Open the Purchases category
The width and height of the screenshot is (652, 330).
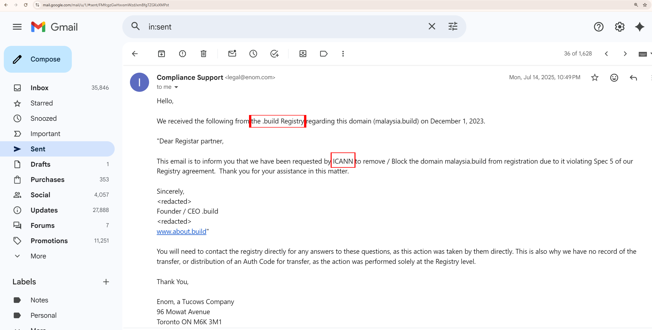tap(57, 179)
